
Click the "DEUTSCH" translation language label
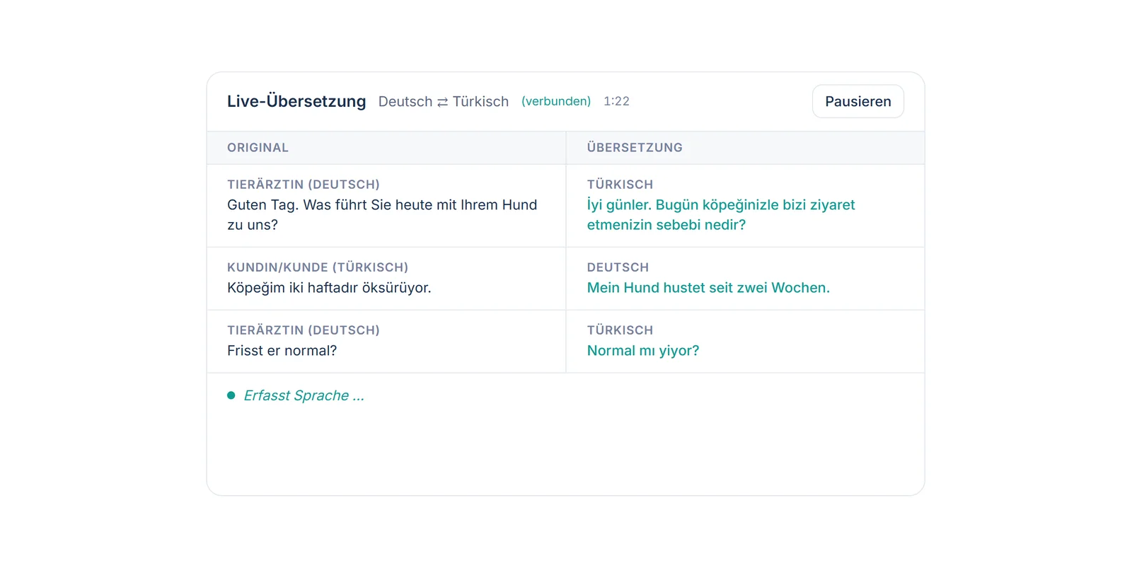click(x=618, y=267)
